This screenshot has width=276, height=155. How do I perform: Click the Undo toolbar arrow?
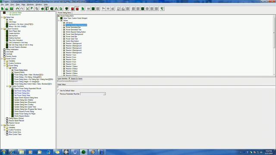click(17, 9)
